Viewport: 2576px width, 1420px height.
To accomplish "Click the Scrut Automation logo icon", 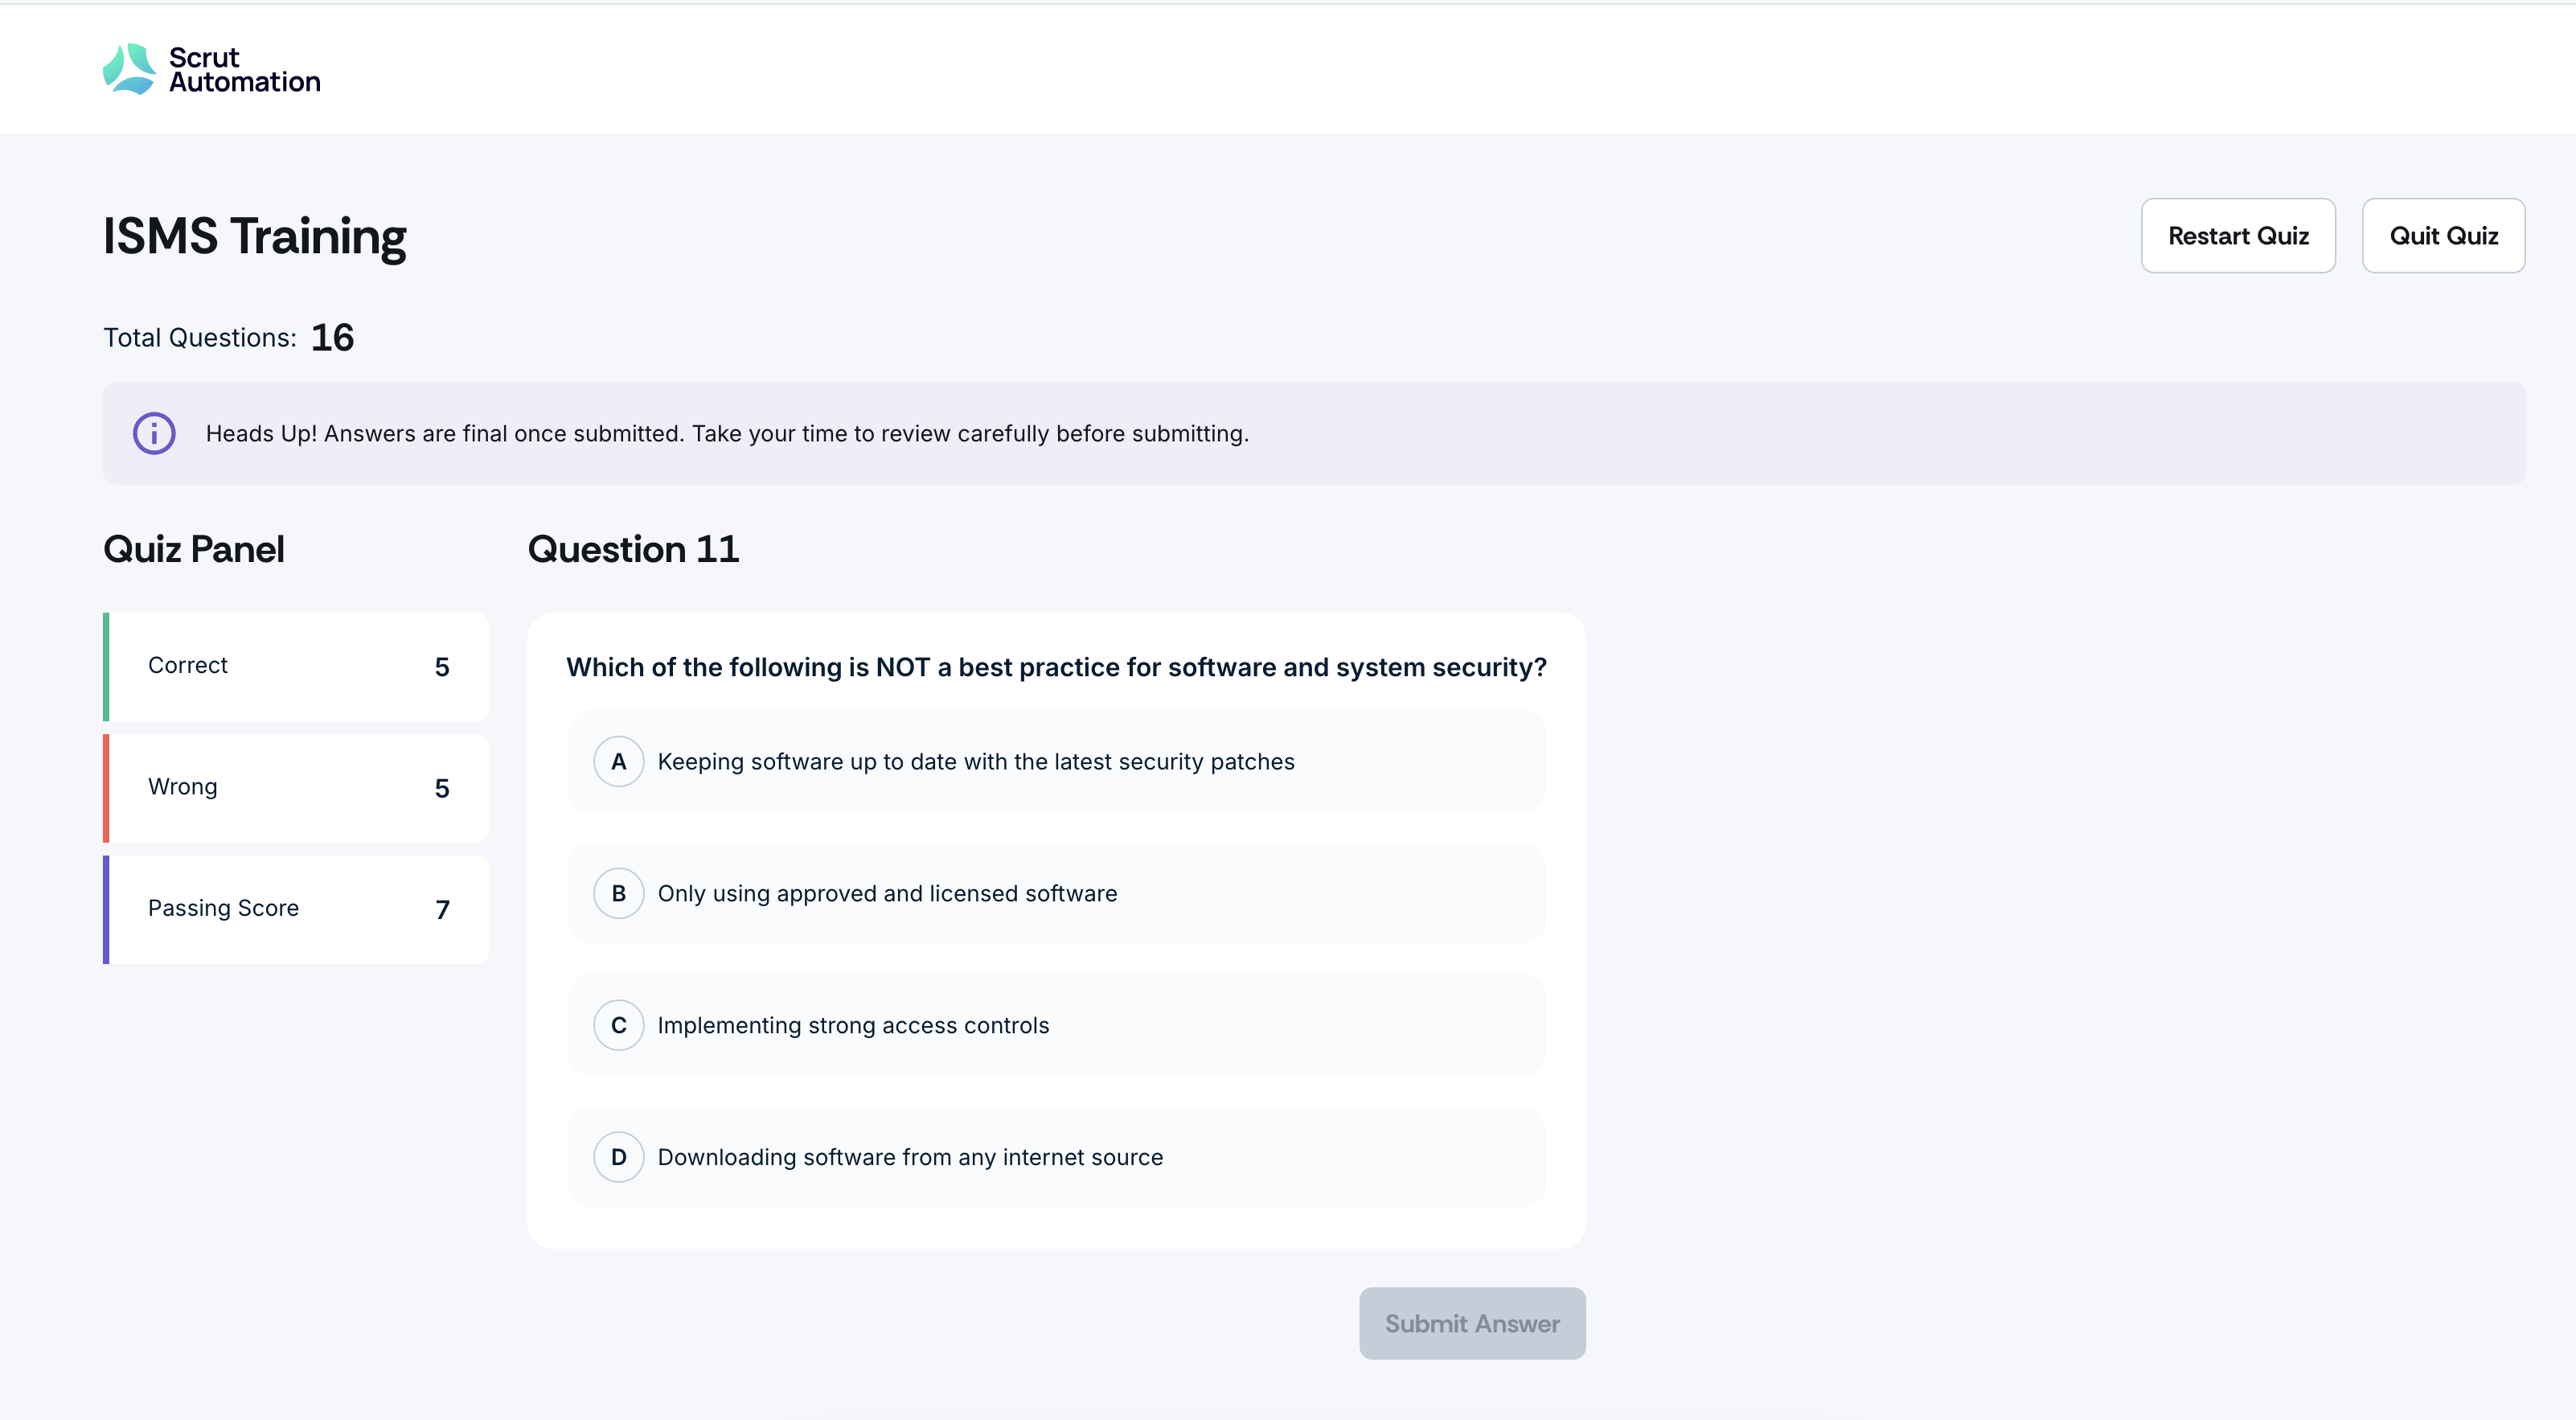I will pos(129,69).
